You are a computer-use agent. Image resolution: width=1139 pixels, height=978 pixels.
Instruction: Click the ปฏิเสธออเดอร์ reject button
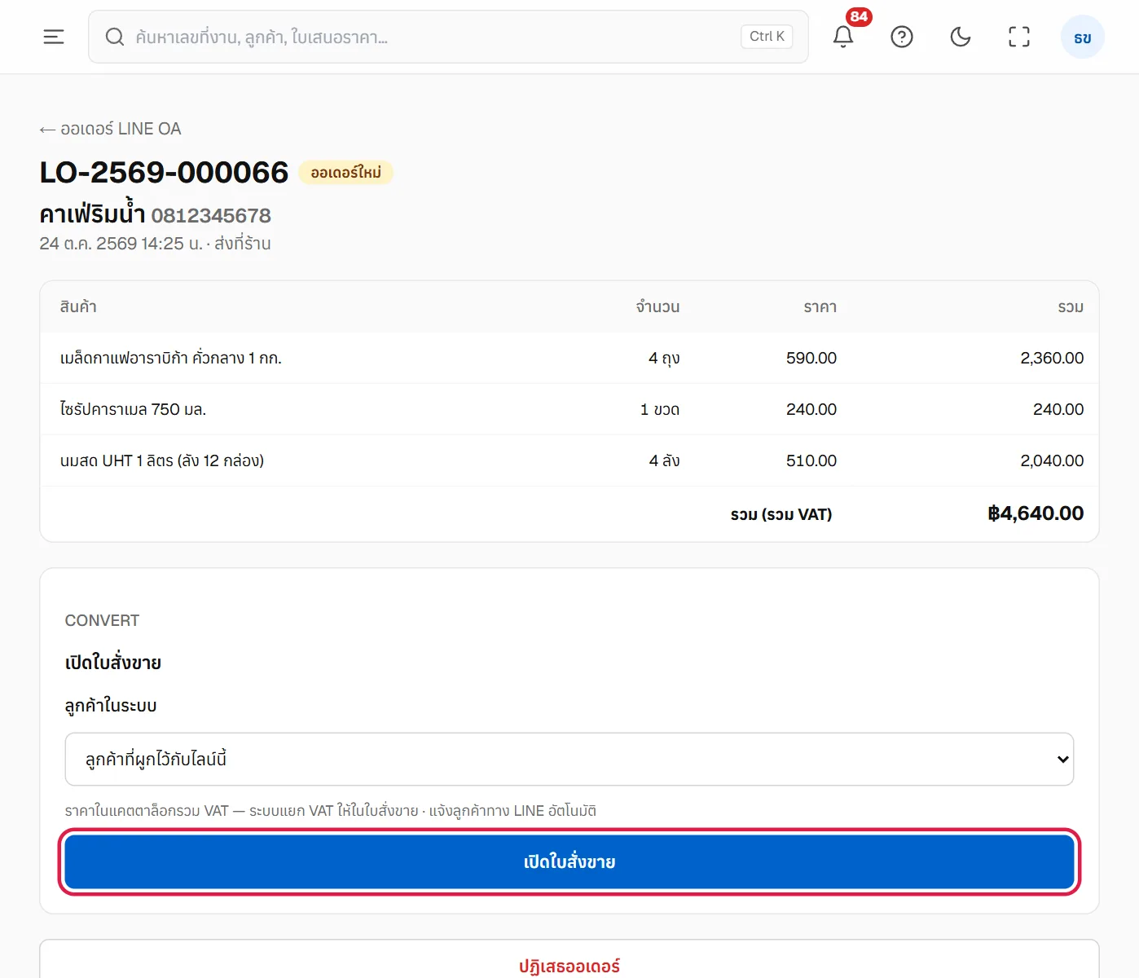pos(569,966)
